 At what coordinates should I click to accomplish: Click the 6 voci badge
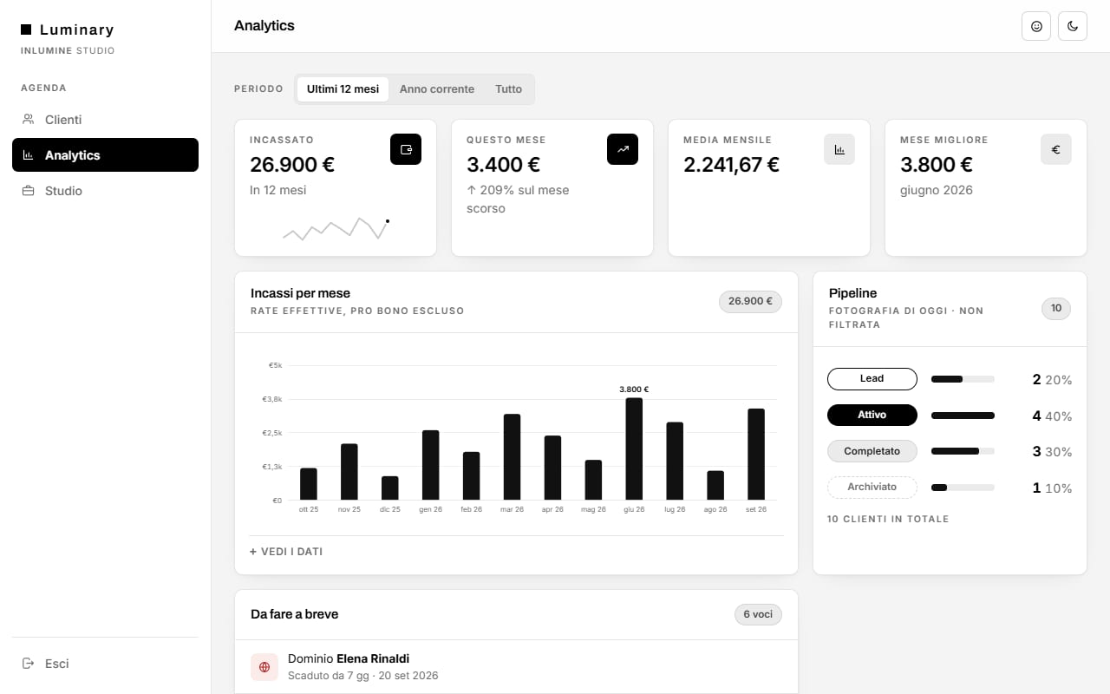pyautogui.click(x=758, y=614)
